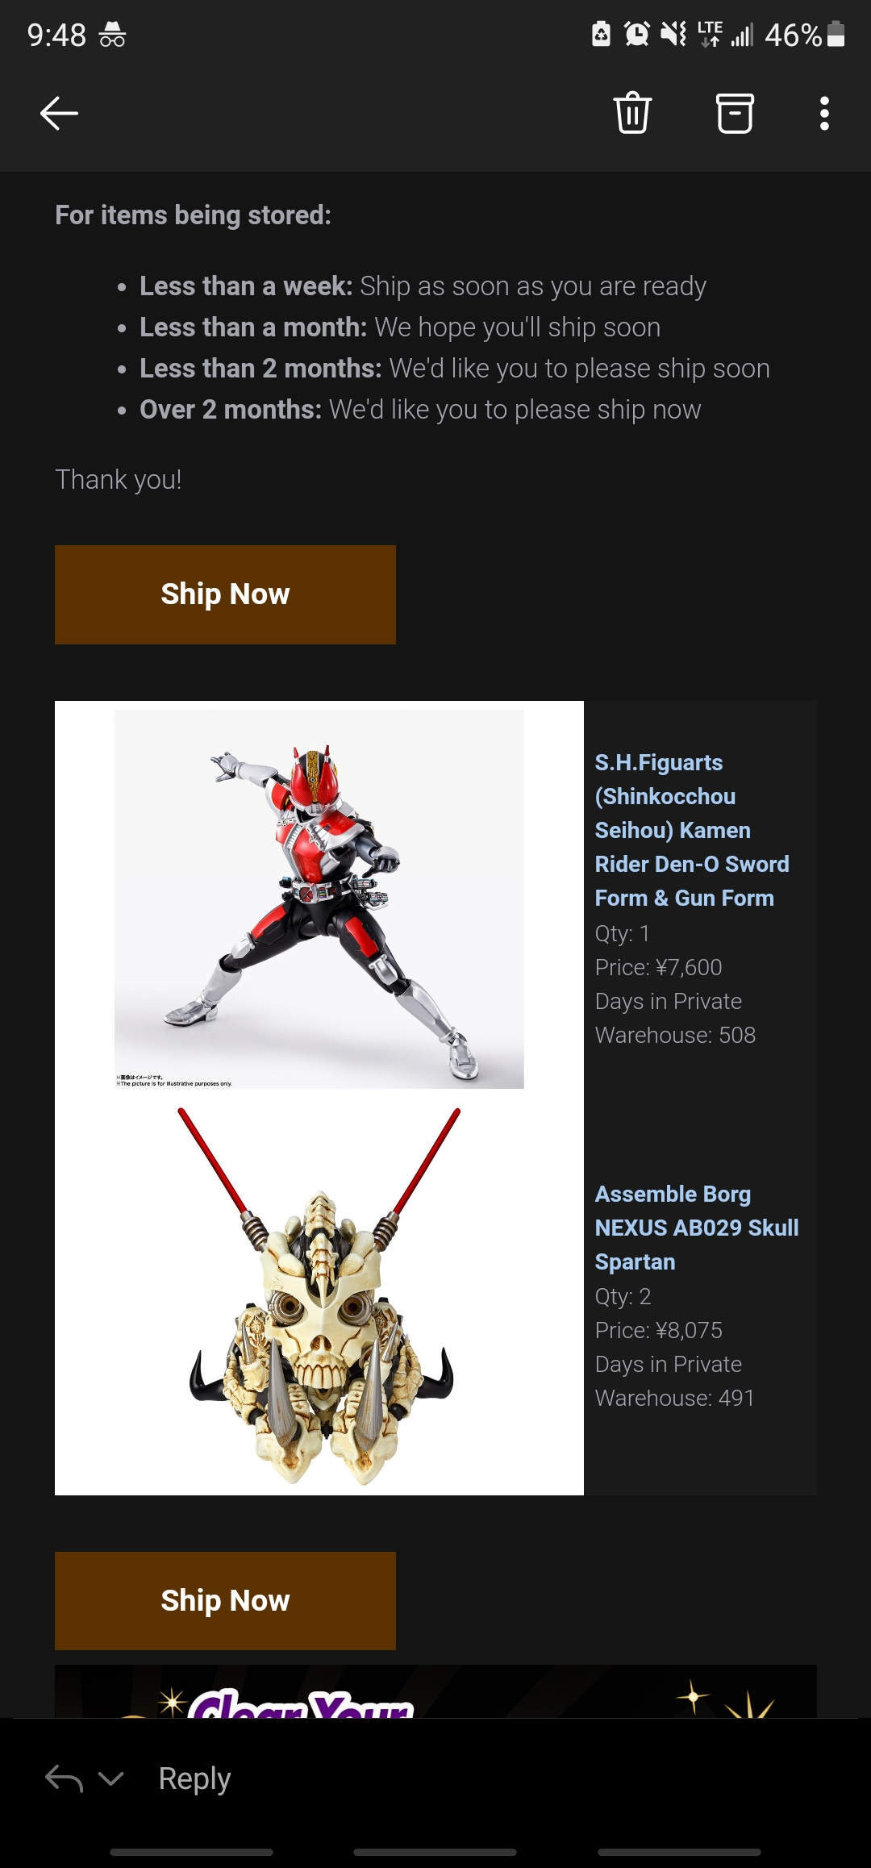
Task: Click the first Ship Now button
Action: tap(225, 594)
